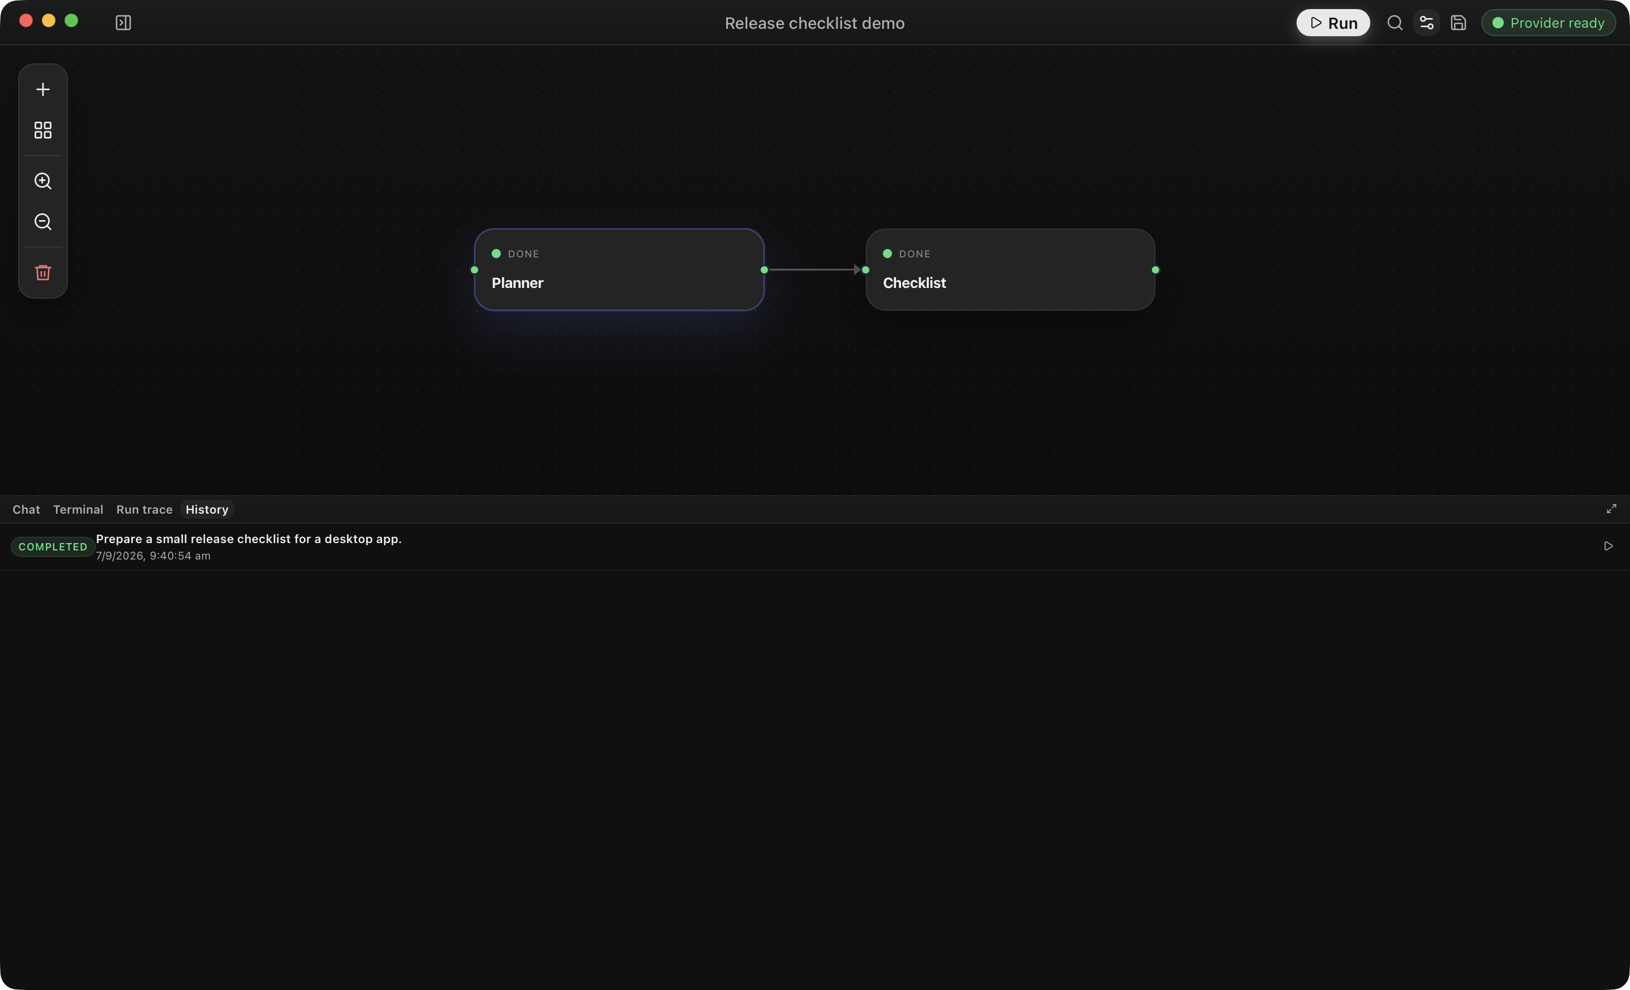
Task: Click Checklist node's output connector dot
Action: [1155, 270]
